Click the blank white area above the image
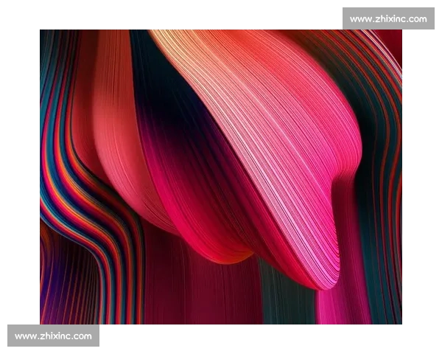Screen dimensions: 442x354 [184, 15]
